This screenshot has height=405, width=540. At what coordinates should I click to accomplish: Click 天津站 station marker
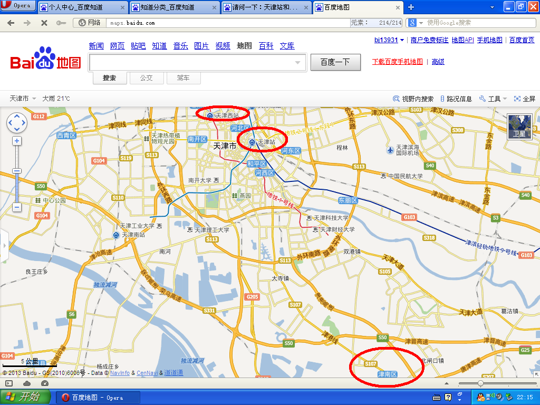tap(252, 142)
